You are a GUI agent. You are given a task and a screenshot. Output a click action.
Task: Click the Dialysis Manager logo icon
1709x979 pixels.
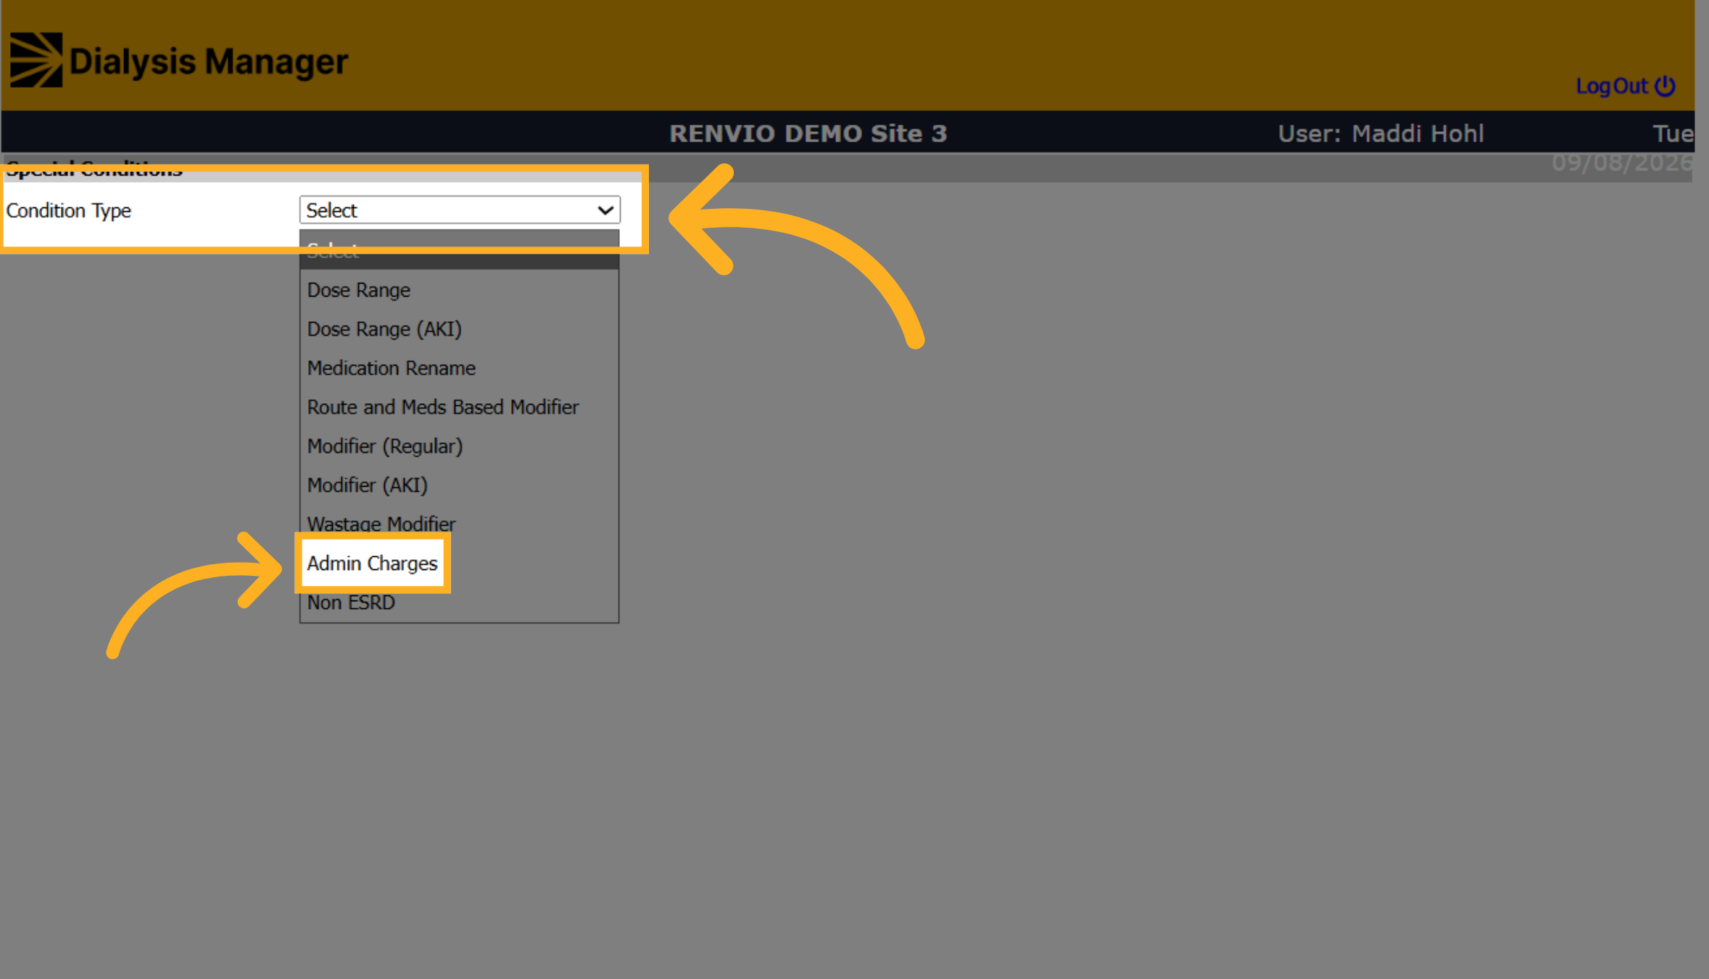(x=36, y=60)
